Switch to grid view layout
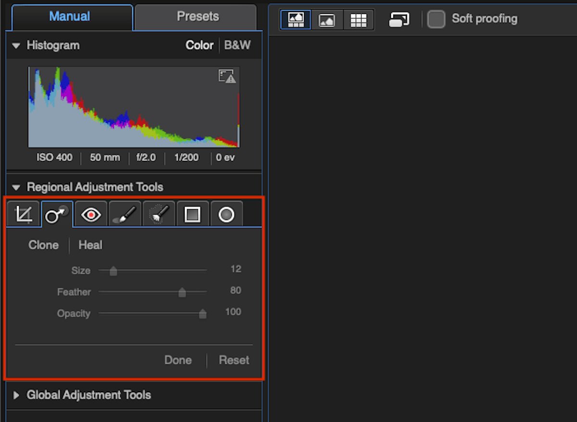 [x=359, y=19]
